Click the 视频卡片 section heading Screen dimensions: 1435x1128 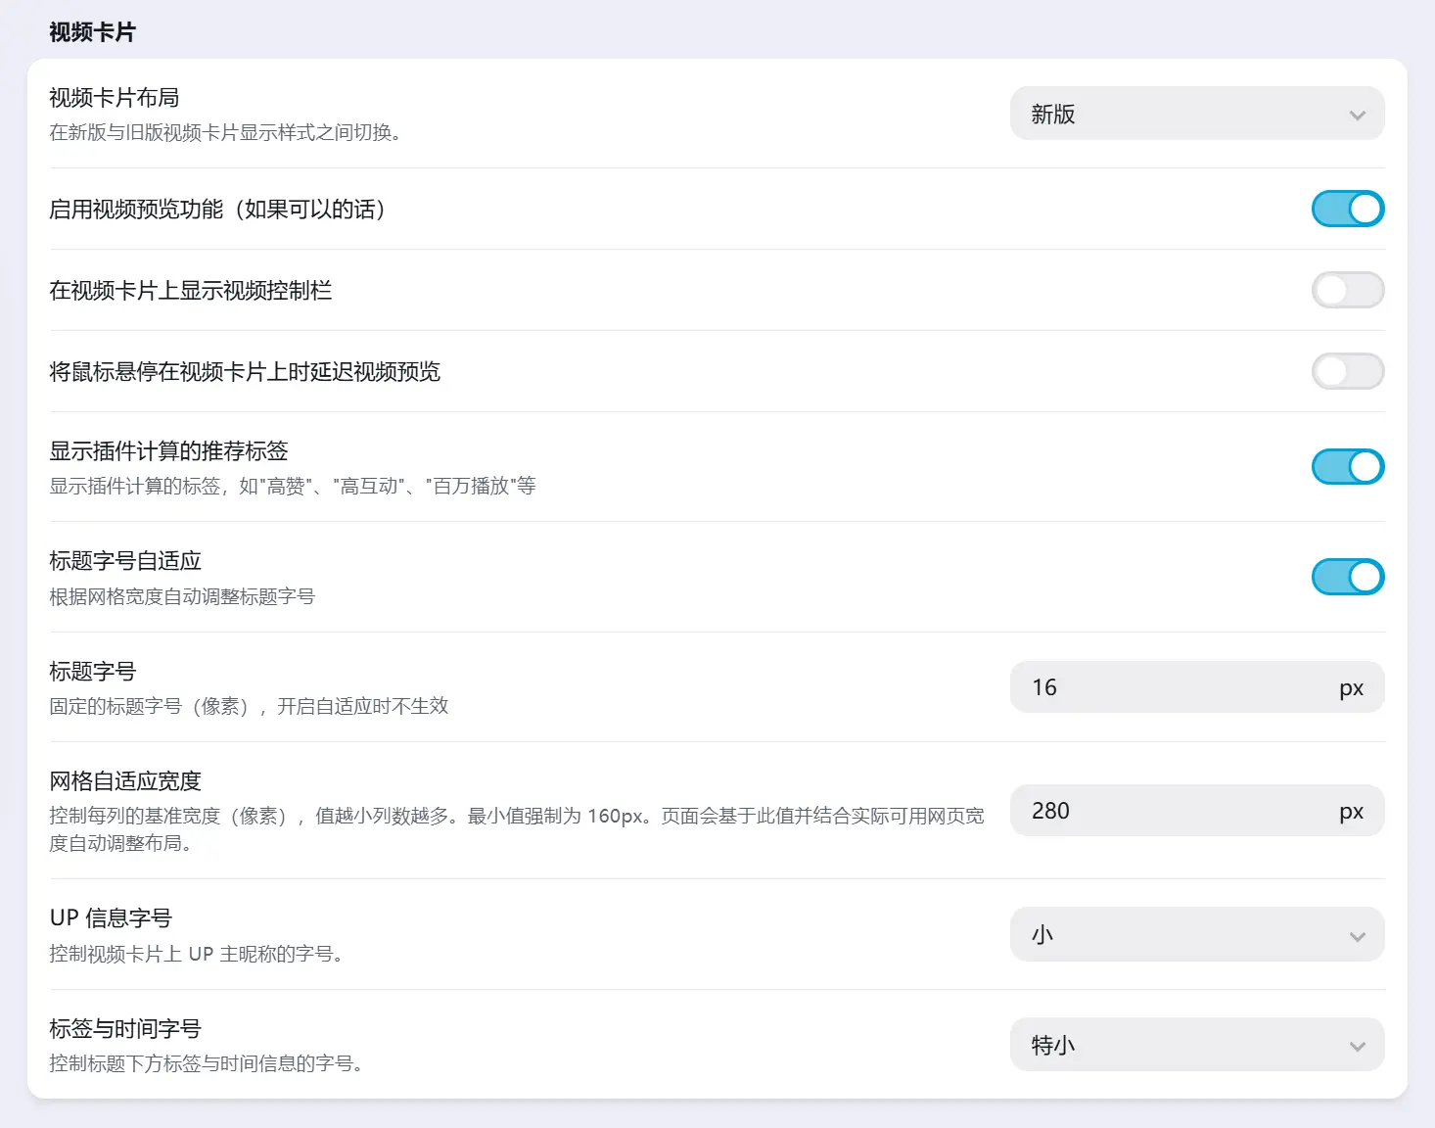92,32
